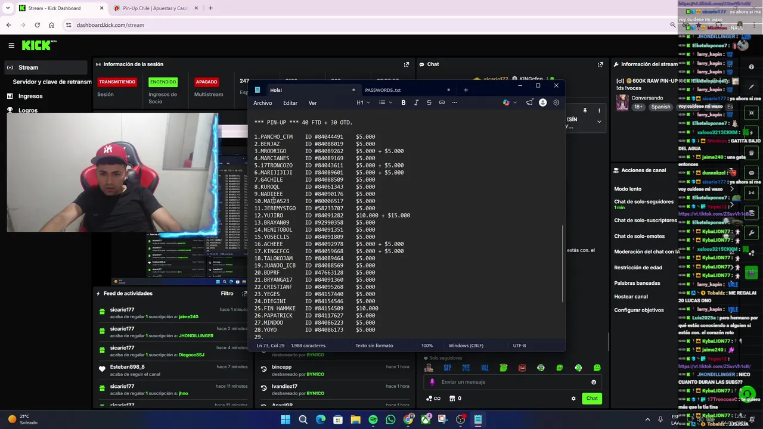Open Notepad settings gear

(556, 102)
